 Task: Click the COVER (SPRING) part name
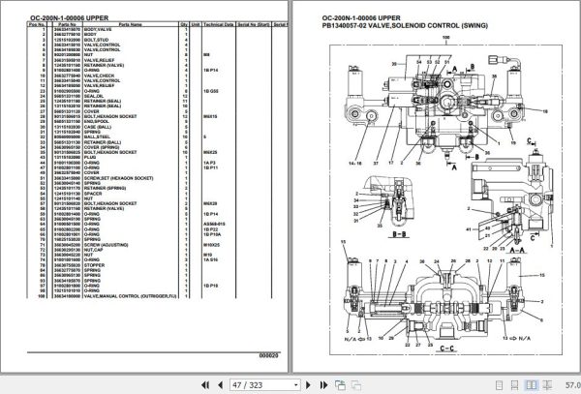click(102, 147)
